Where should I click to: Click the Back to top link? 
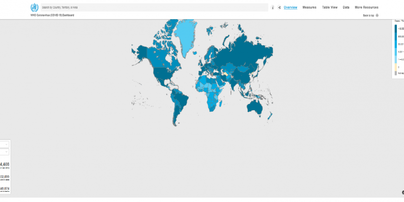point(368,15)
